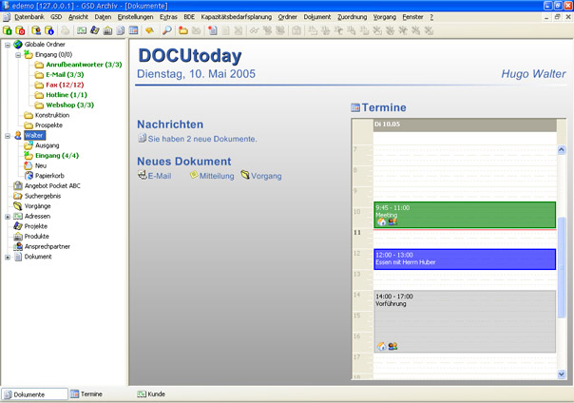Open the Einstellungen menu
The image size is (574, 403).
point(135,17)
